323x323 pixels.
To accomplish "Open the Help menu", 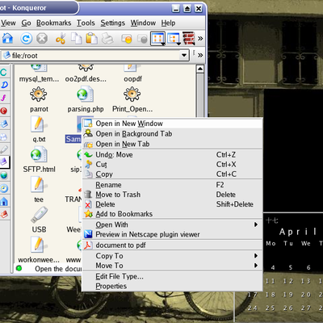I will 168,23.
